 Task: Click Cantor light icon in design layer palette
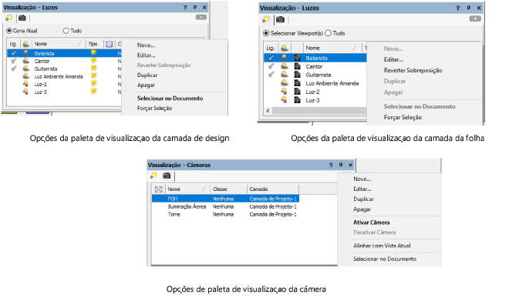[x=26, y=61]
